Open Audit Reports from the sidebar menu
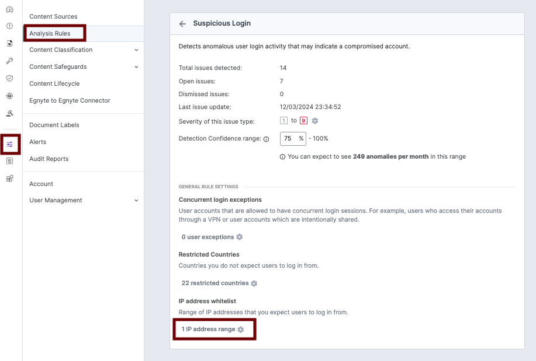The image size is (536, 361). pos(49,159)
